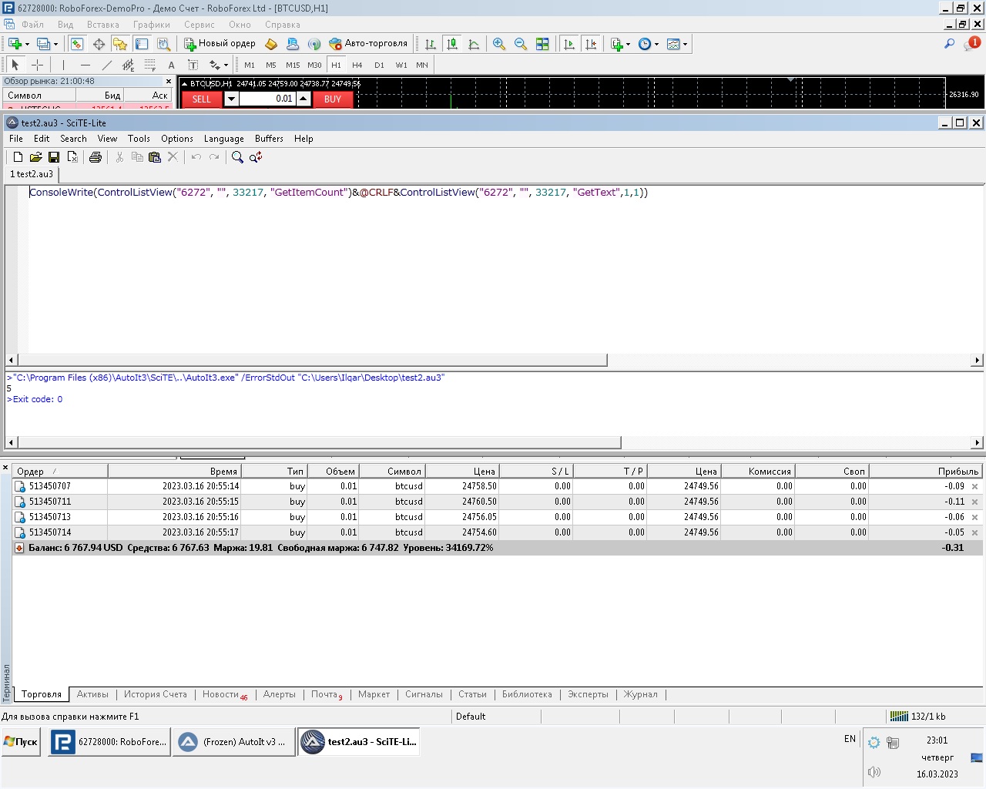986x789 pixels.
Task: Click SciTE New document icon
Action: (x=18, y=156)
